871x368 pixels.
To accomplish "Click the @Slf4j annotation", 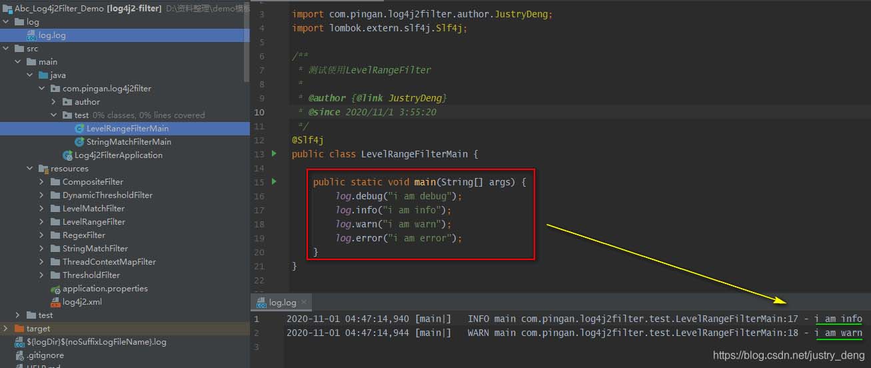I will (308, 140).
